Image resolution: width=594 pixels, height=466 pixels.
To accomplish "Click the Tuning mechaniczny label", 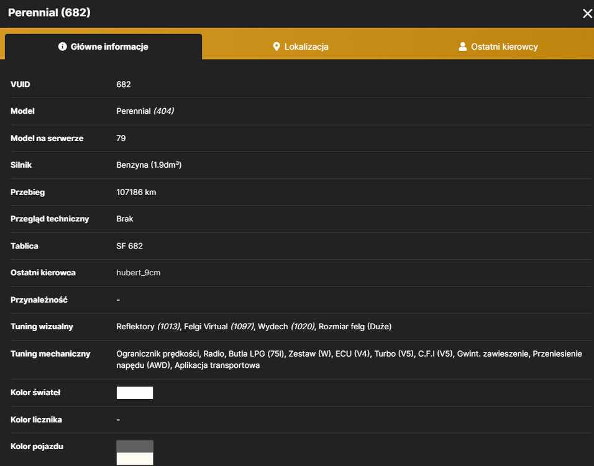I will point(50,354).
